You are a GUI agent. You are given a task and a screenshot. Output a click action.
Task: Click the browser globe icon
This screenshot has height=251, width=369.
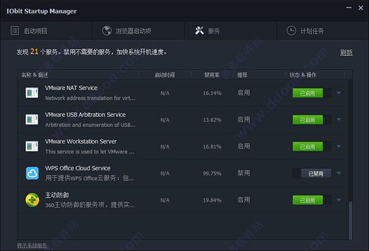point(106,31)
